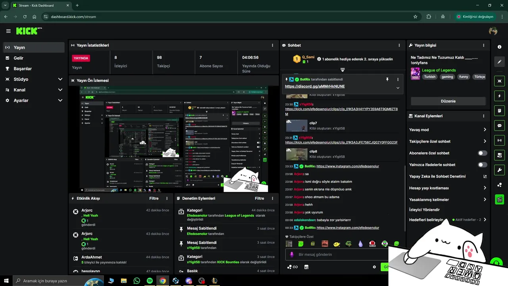Unpin the pinned BotRix message
This screenshot has height=286, width=508.
tap(387, 79)
